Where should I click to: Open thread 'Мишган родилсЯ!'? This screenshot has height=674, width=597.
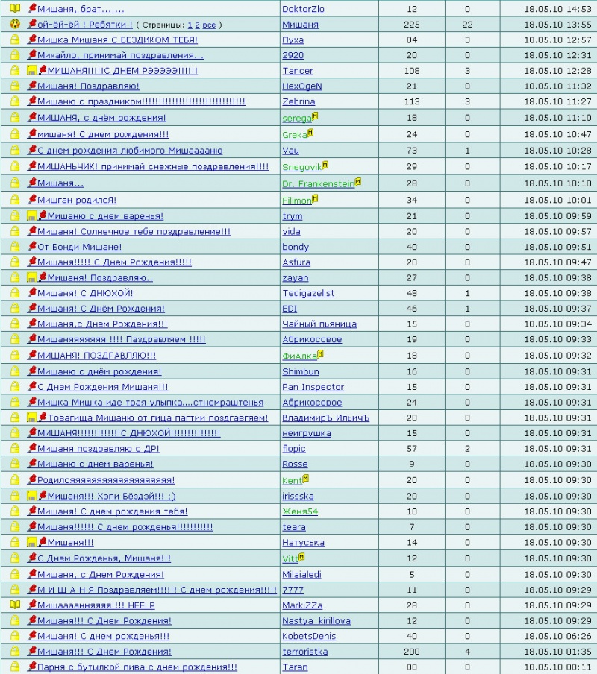point(77,200)
